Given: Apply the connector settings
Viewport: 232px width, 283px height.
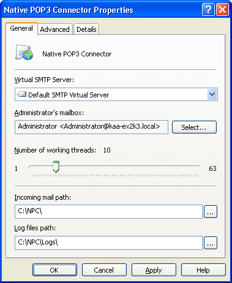Looking at the screenshot, I should coord(154,270).
